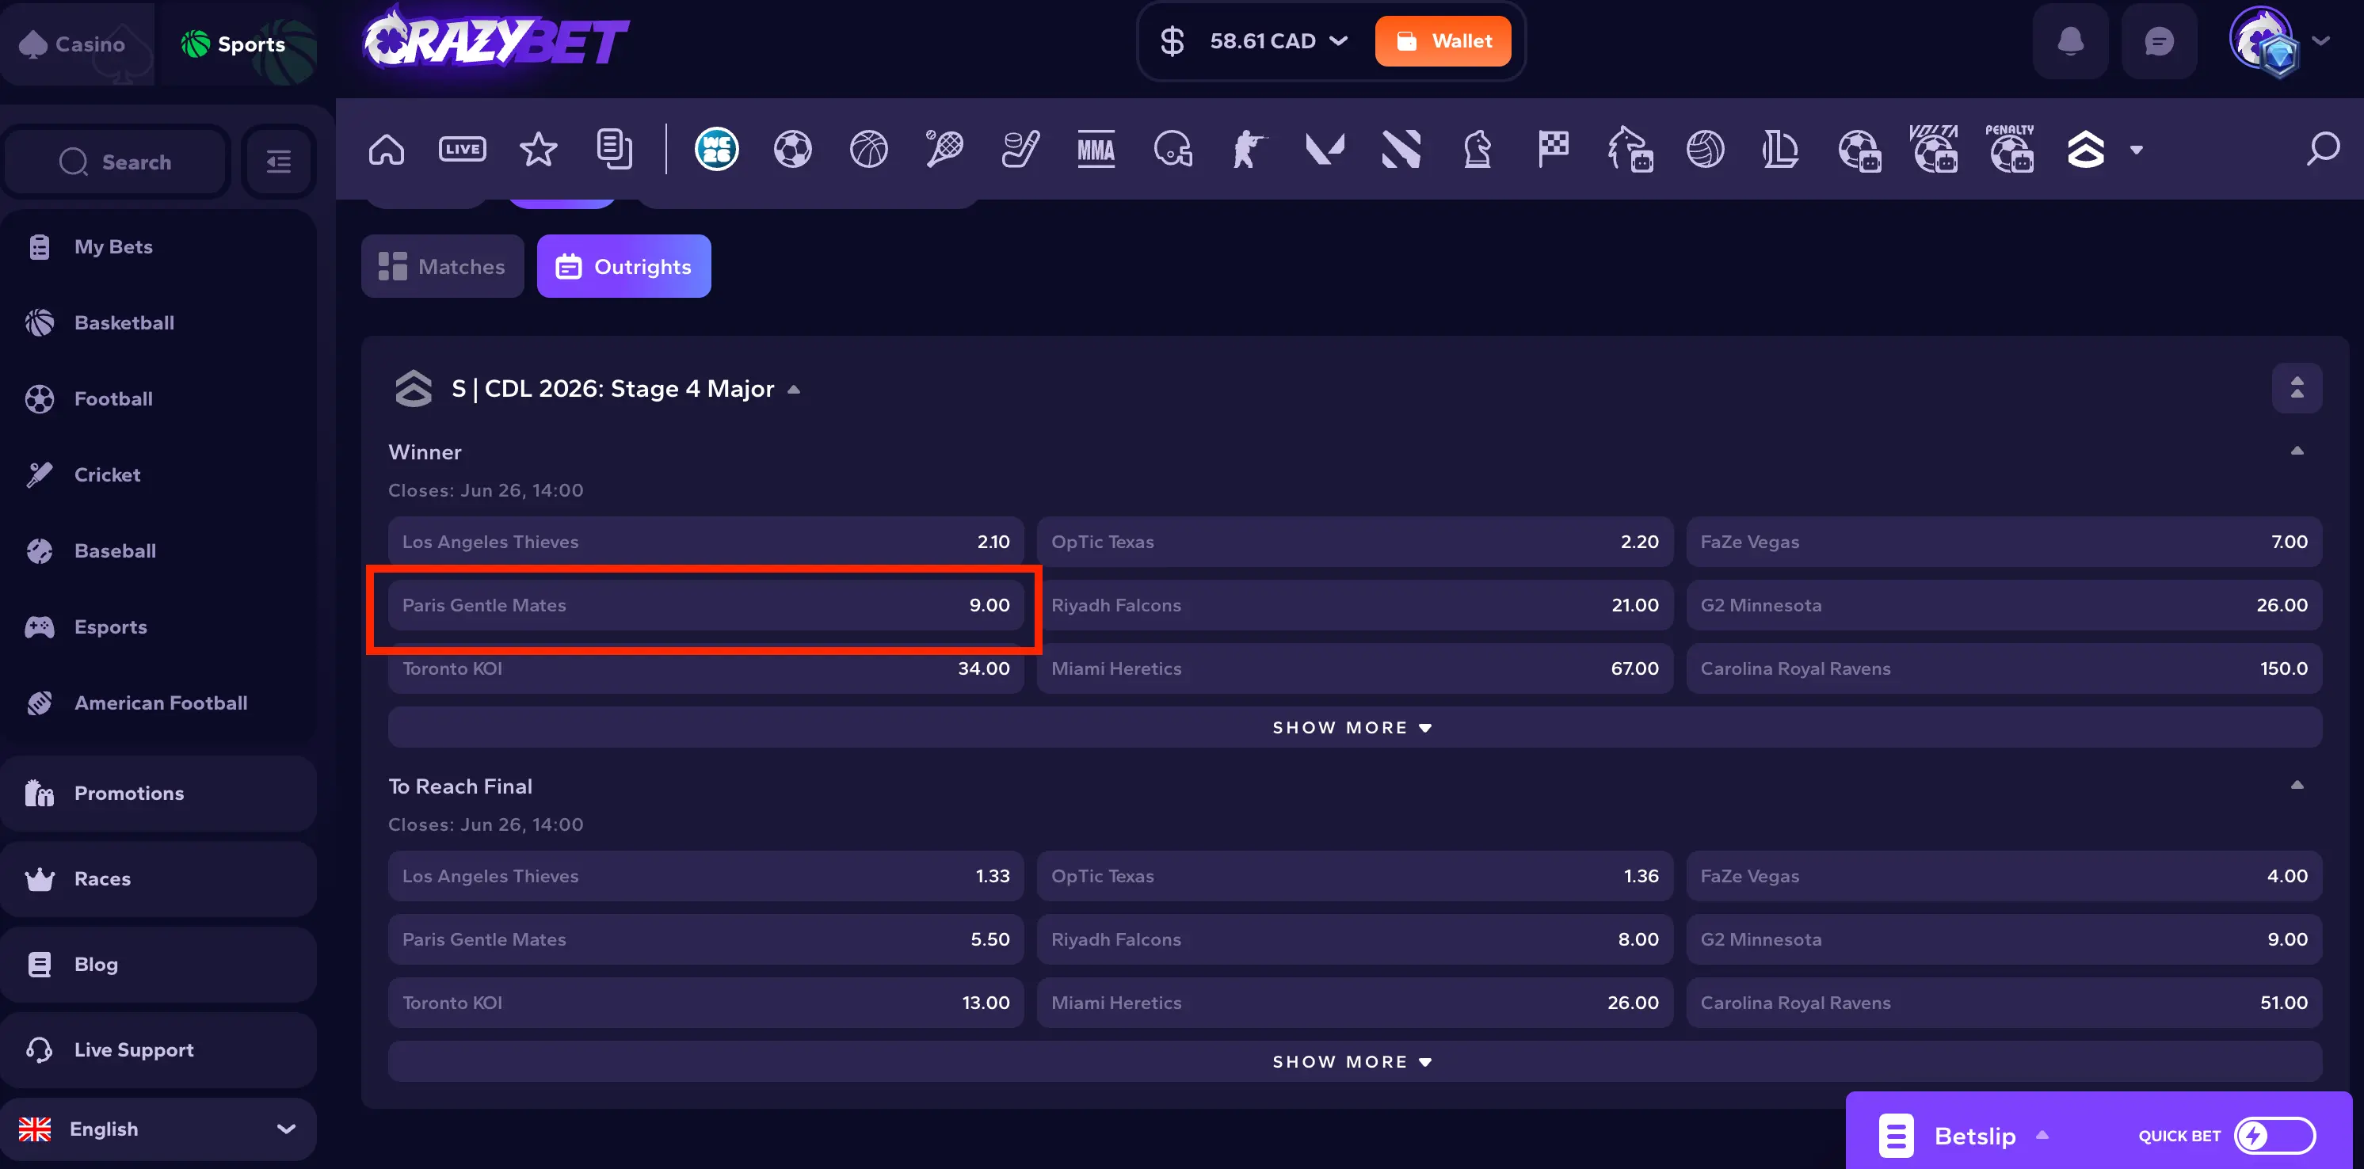Screen dimensions: 2364x1169
Task: Collapse all markets double-arrow button
Action: (x=2297, y=388)
